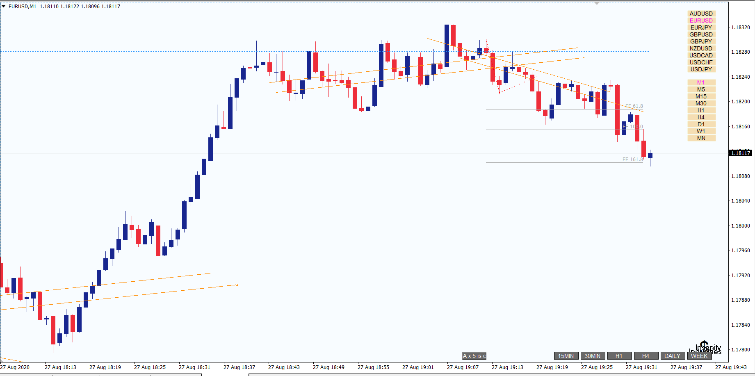Viewport: 755px width, 376px height.
Task: Choose H1 in the timeframe list under M30
Action: coord(701,110)
